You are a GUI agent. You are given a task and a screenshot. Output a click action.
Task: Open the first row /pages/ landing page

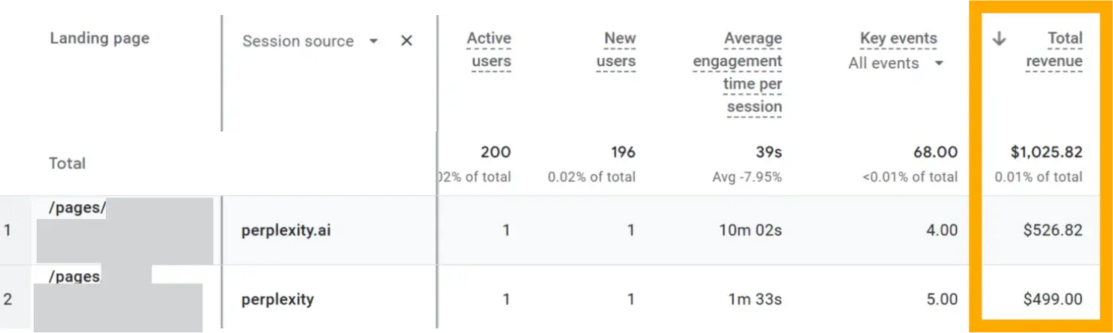tap(77, 208)
